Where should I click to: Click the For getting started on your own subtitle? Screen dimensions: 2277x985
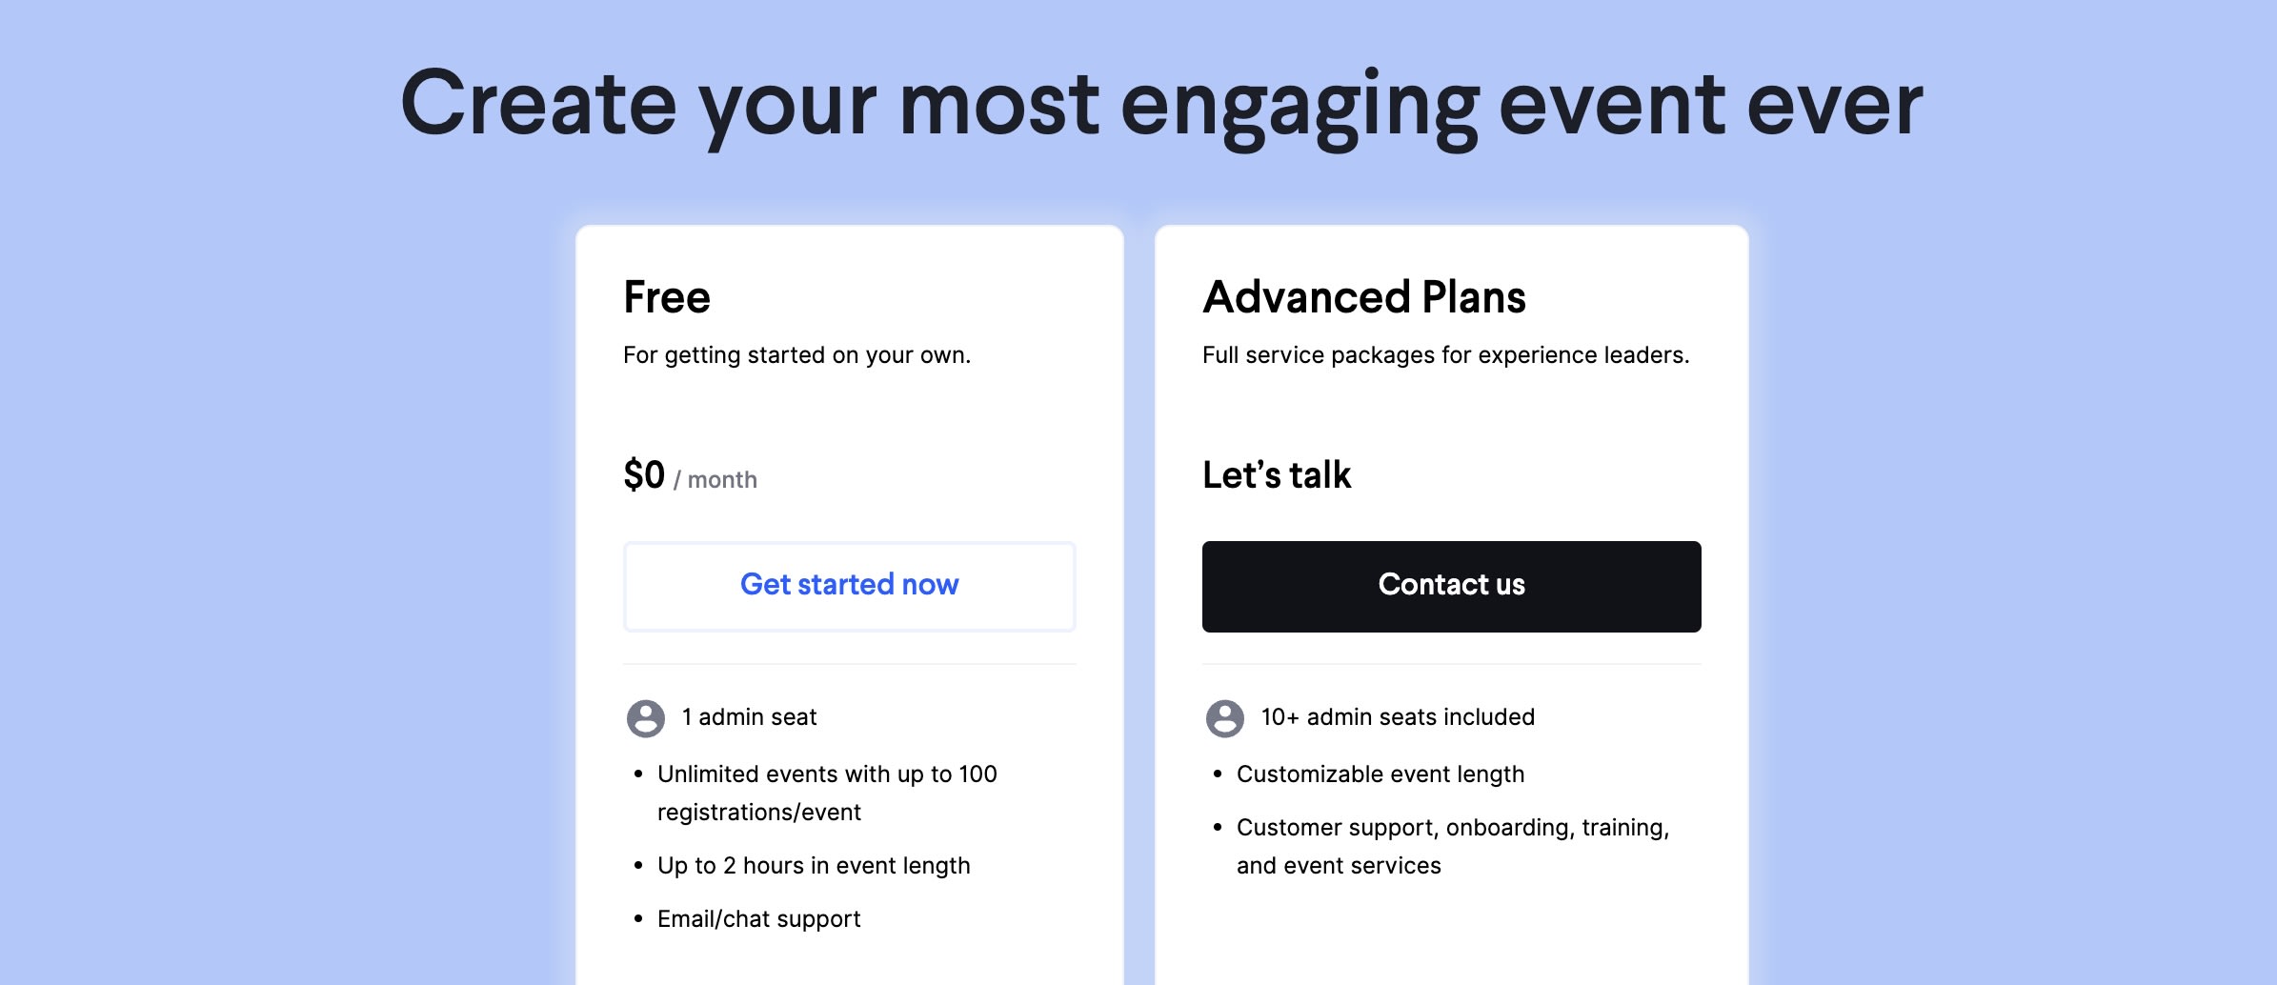tap(796, 354)
